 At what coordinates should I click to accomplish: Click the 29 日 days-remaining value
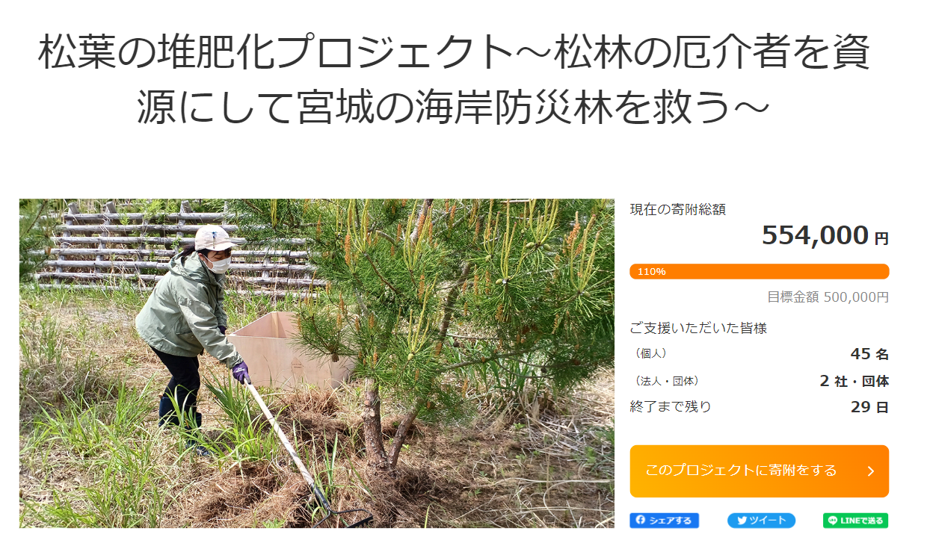click(x=869, y=408)
